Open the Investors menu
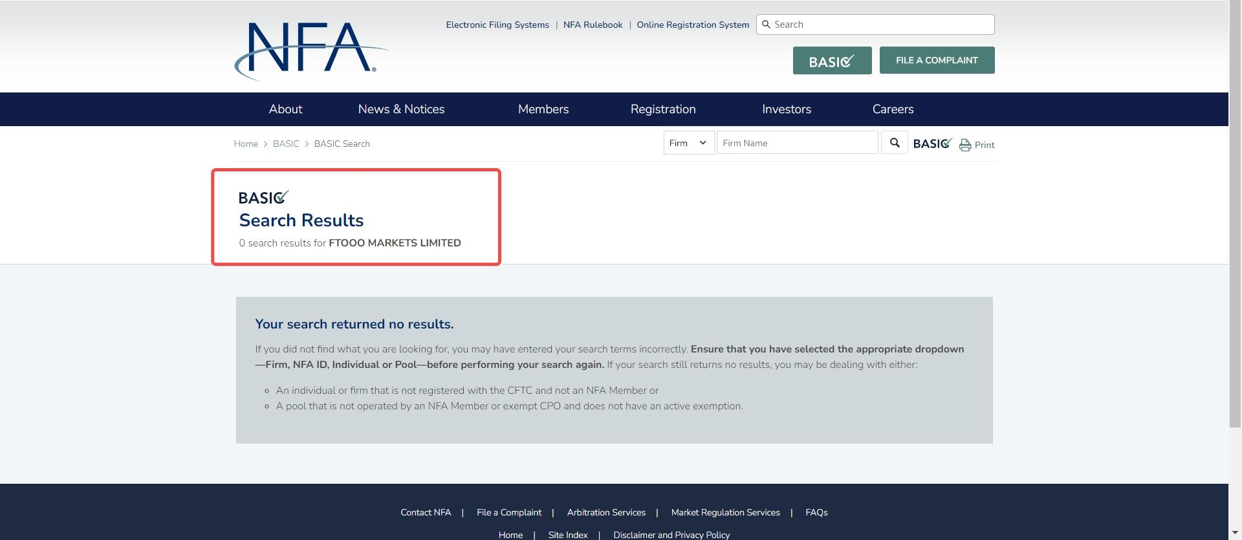This screenshot has width=1242, height=540. (x=787, y=109)
